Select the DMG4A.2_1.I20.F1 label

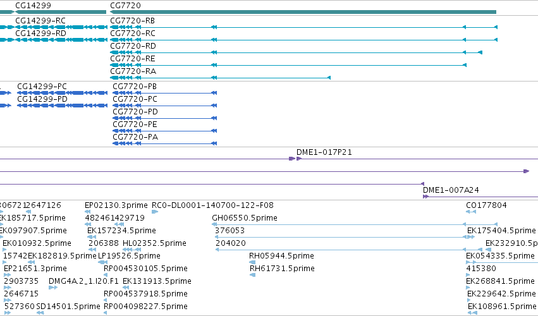tap(83, 282)
